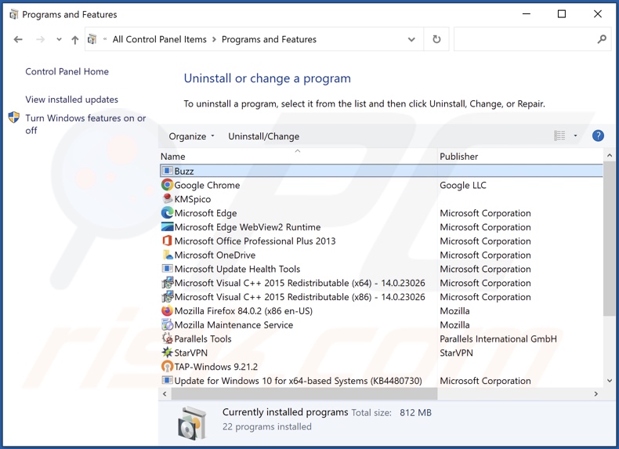Click Programs and Features breadcrumb
Image resolution: width=619 pixels, height=449 pixels.
269,39
